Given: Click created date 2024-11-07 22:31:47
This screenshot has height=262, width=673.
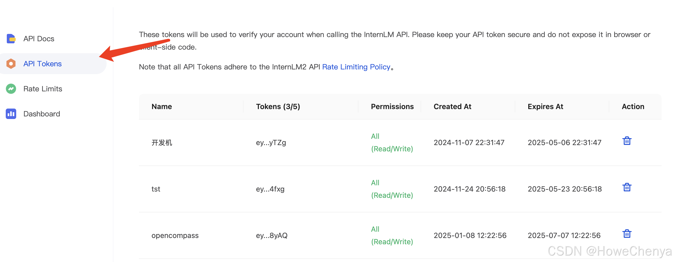Looking at the screenshot, I should point(469,142).
